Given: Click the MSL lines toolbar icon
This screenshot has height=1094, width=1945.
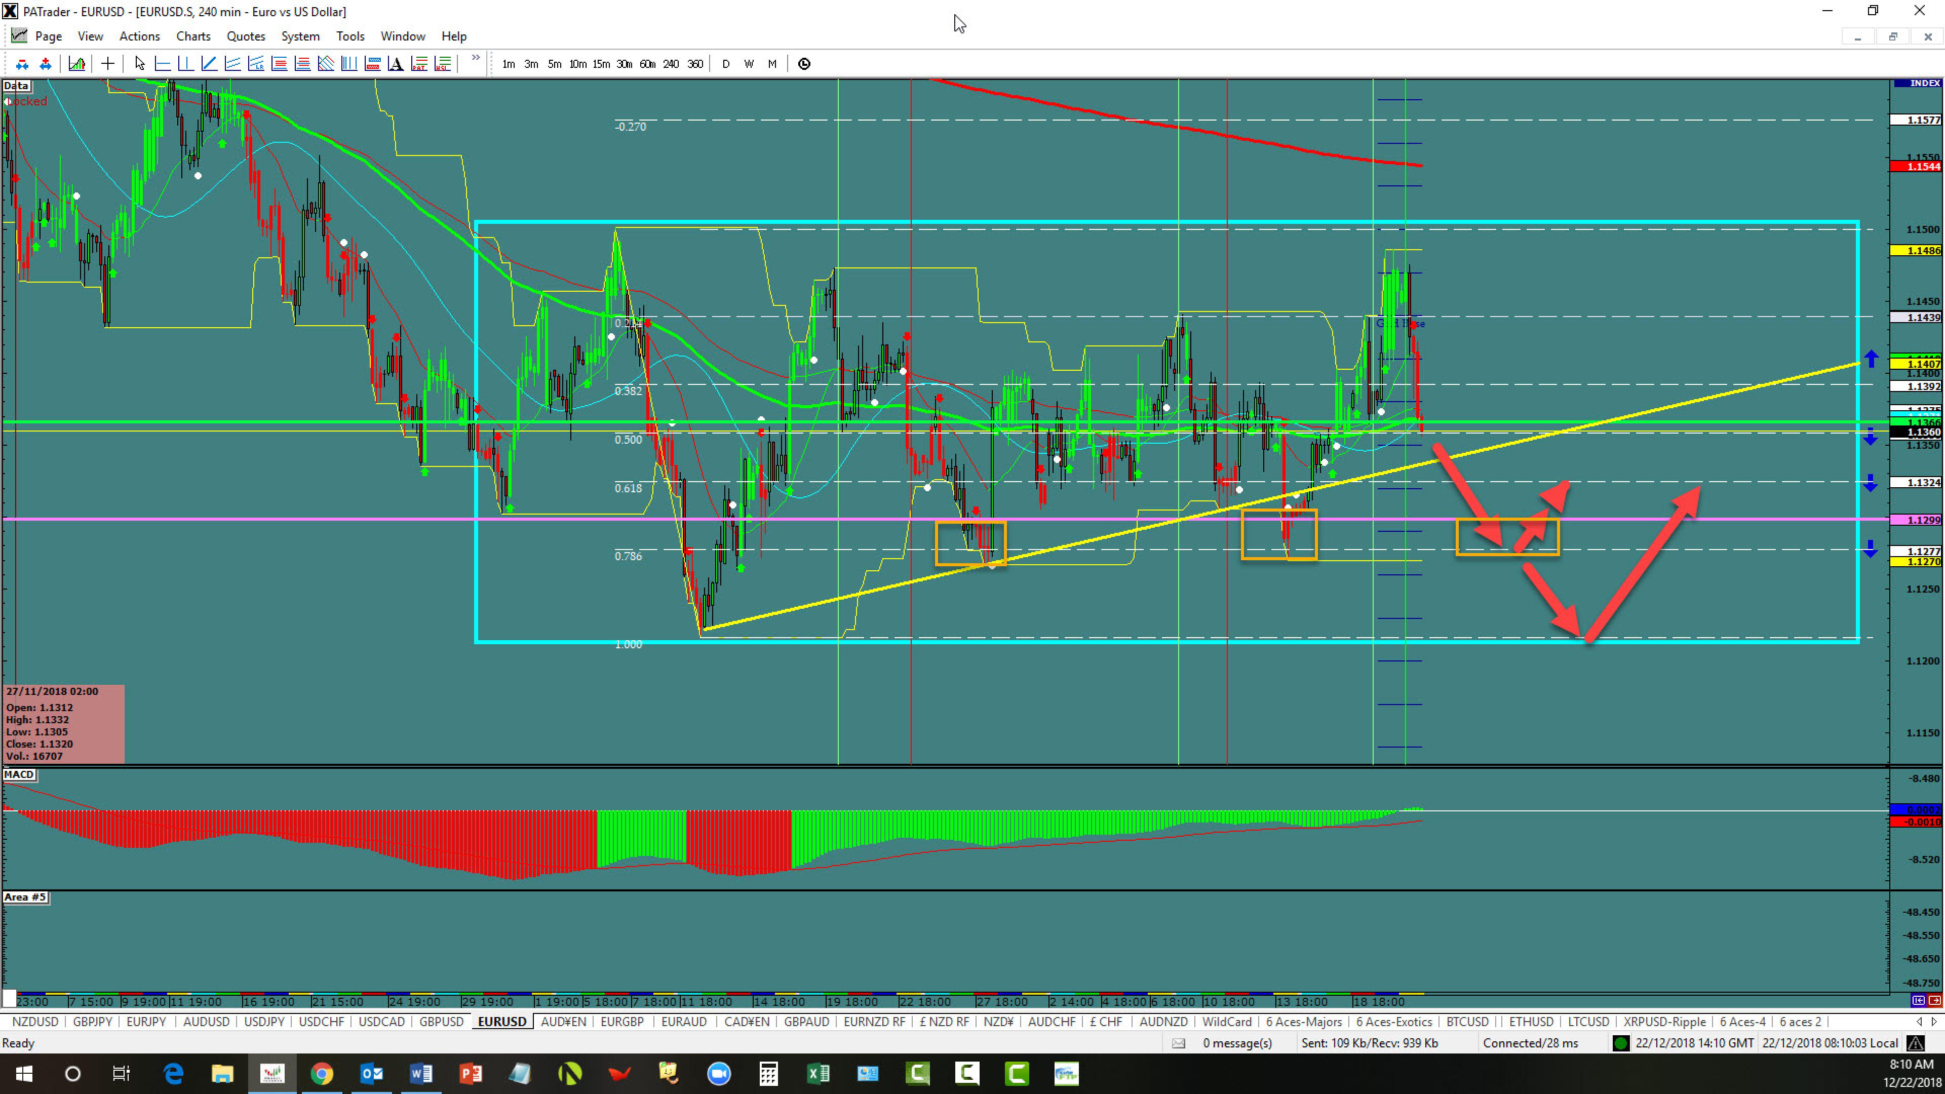Looking at the screenshot, I should click(x=443, y=64).
